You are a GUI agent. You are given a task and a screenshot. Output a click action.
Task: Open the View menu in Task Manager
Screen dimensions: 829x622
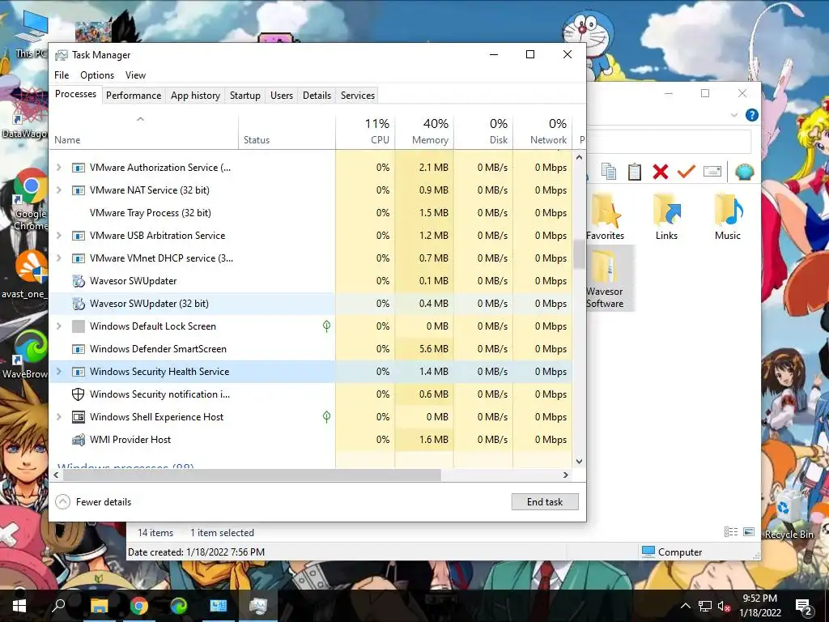135,75
